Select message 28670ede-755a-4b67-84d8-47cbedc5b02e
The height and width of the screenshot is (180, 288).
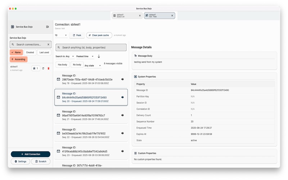(x=91, y=79)
